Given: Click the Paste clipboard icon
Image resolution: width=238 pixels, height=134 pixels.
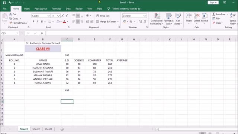Looking at the screenshot, I should (x=5, y=16).
